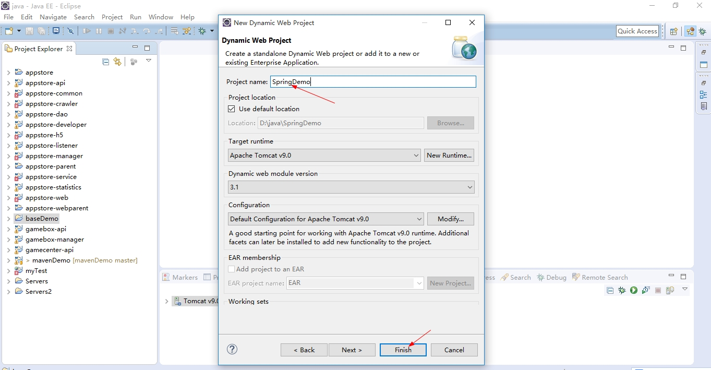Open the Configuration dropdown
This screenshot has height=370, width=711.
click(x=326, y=219)
